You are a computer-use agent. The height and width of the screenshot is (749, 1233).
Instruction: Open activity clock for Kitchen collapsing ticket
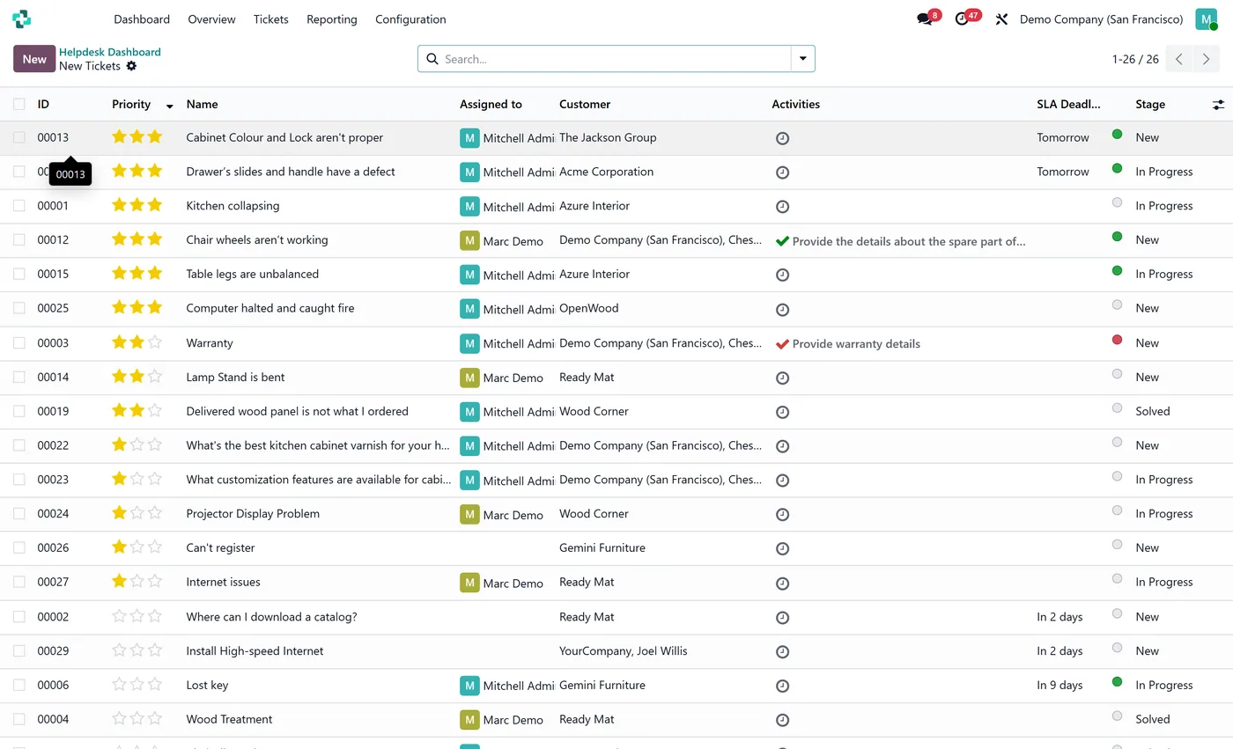tap(782, 207)
